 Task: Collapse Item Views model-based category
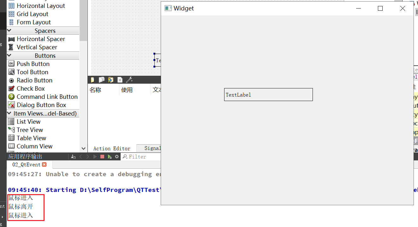pos(9,113)
